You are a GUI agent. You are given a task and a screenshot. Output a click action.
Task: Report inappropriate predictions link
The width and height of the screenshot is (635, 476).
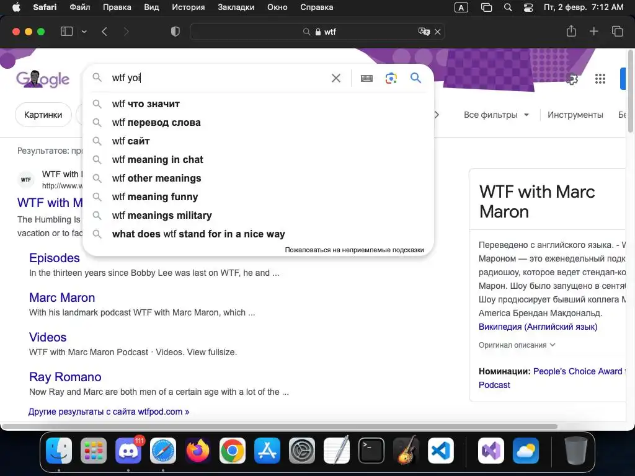354,250
